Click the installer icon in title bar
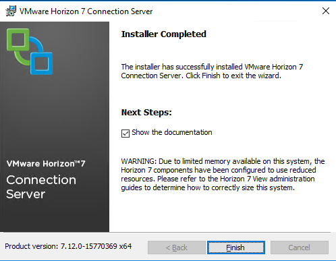 click(11, 11)
